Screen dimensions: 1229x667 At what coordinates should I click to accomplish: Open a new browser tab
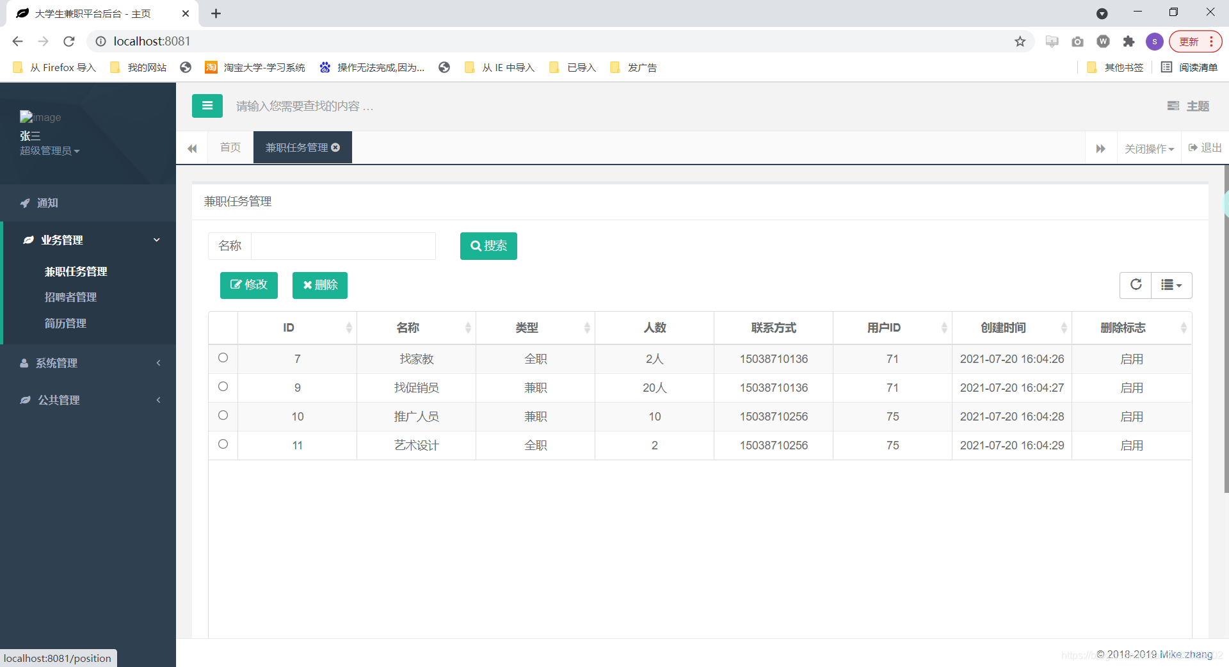coord(216,13)
